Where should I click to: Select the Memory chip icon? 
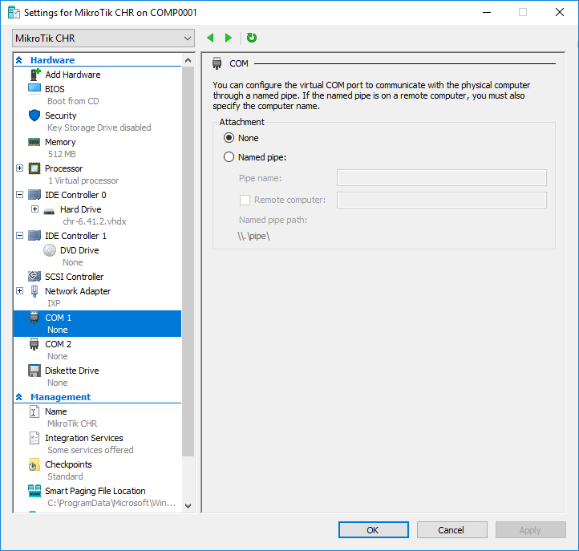(34, 142)
